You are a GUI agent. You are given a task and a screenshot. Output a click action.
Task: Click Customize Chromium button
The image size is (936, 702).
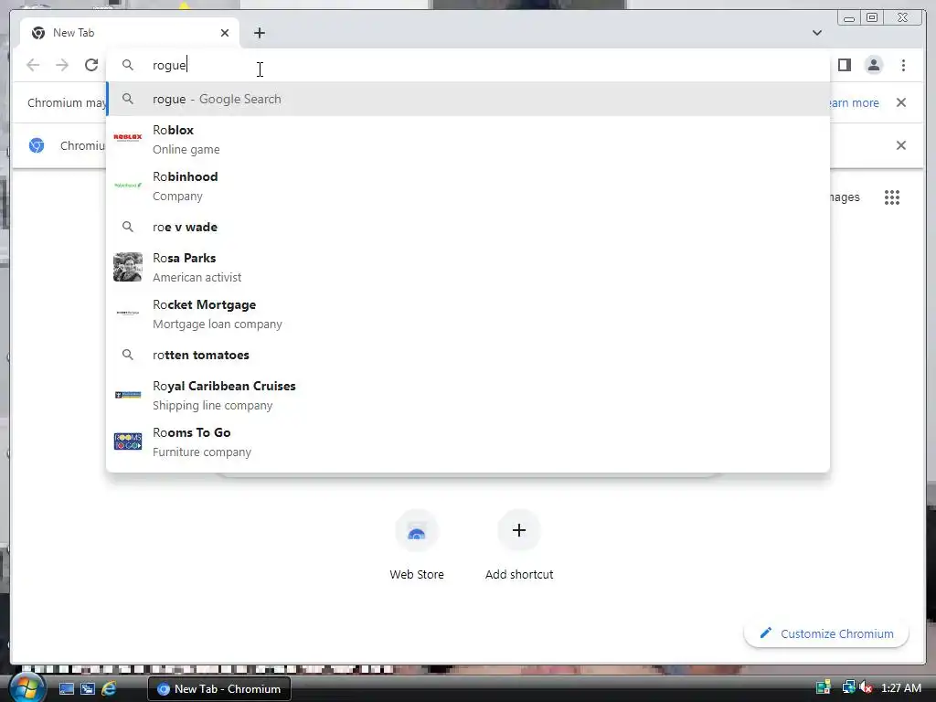pos(826,633)
